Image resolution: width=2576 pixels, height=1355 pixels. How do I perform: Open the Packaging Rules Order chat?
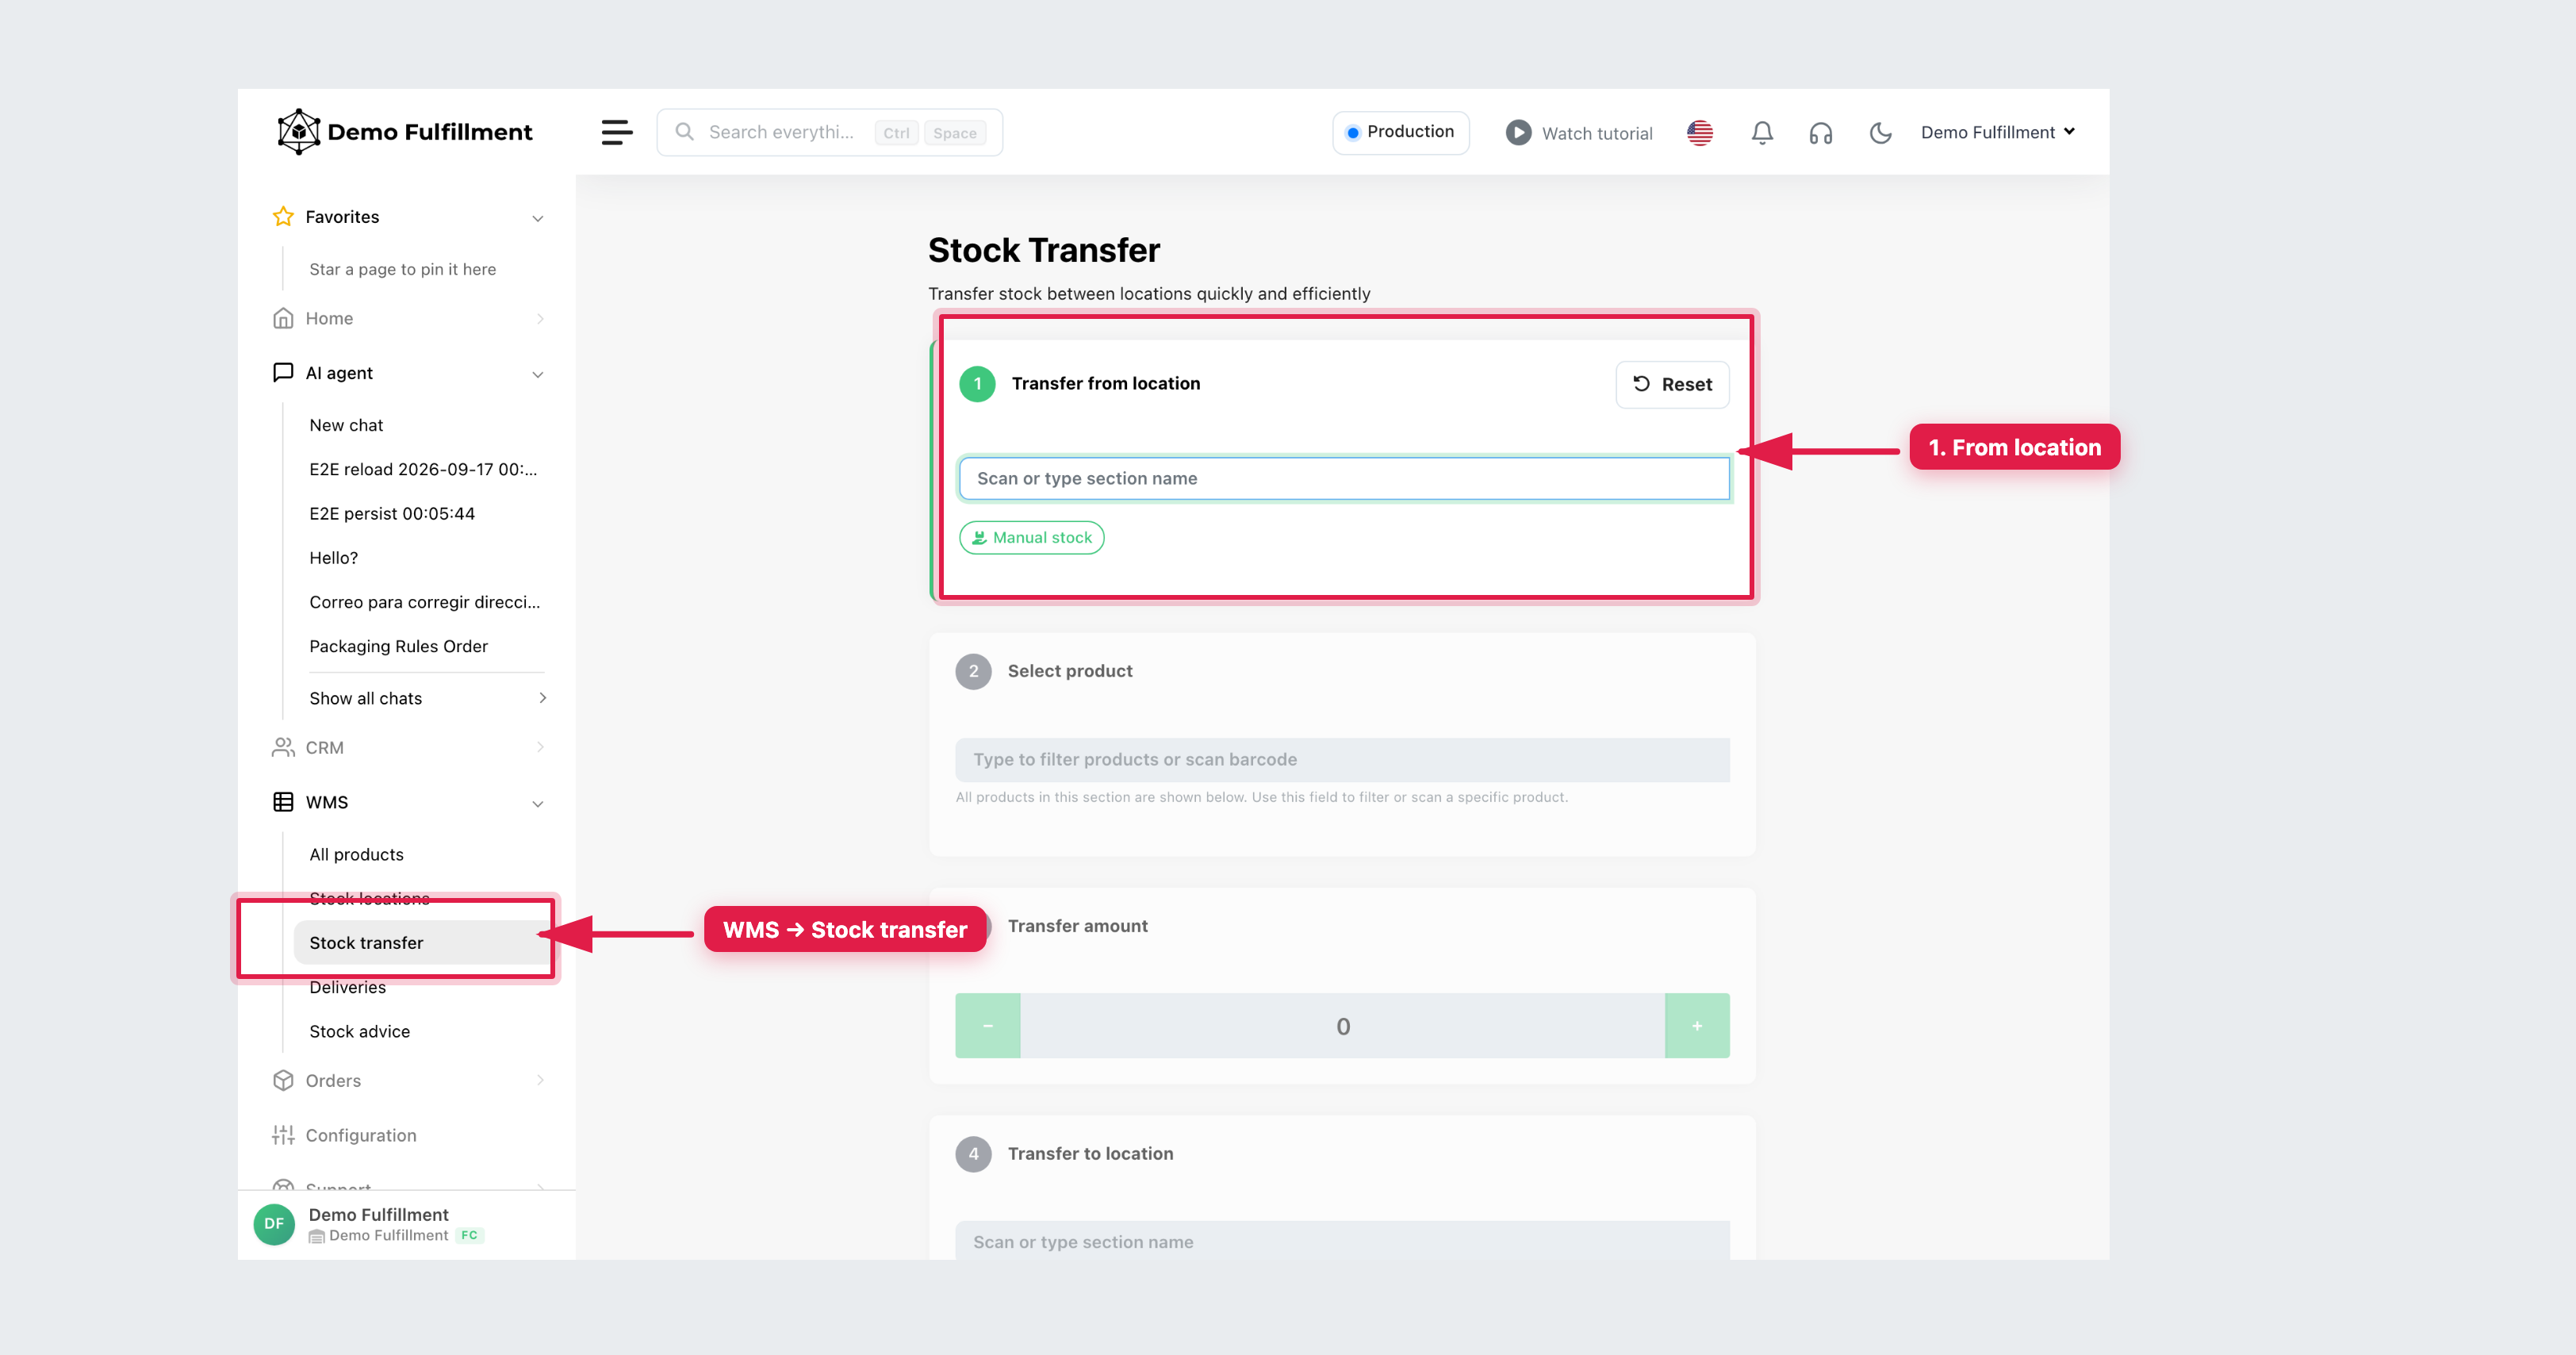[x=398, y=646]
